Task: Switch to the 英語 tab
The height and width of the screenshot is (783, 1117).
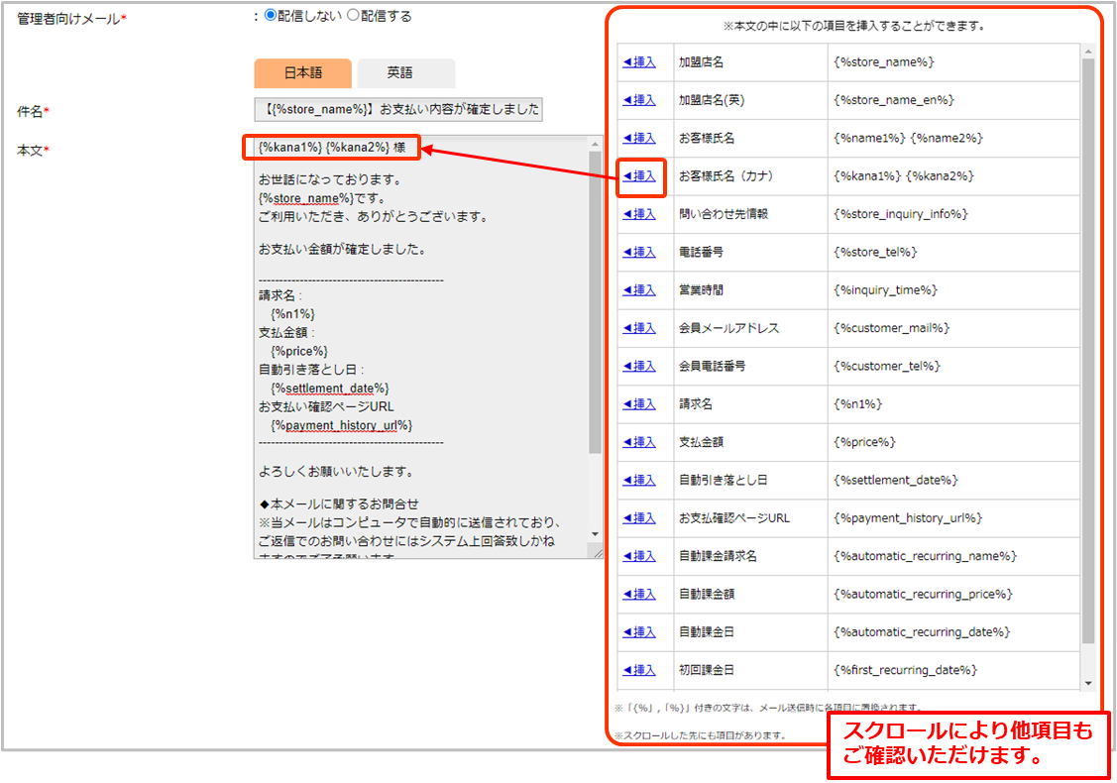Action: point(405,73)
